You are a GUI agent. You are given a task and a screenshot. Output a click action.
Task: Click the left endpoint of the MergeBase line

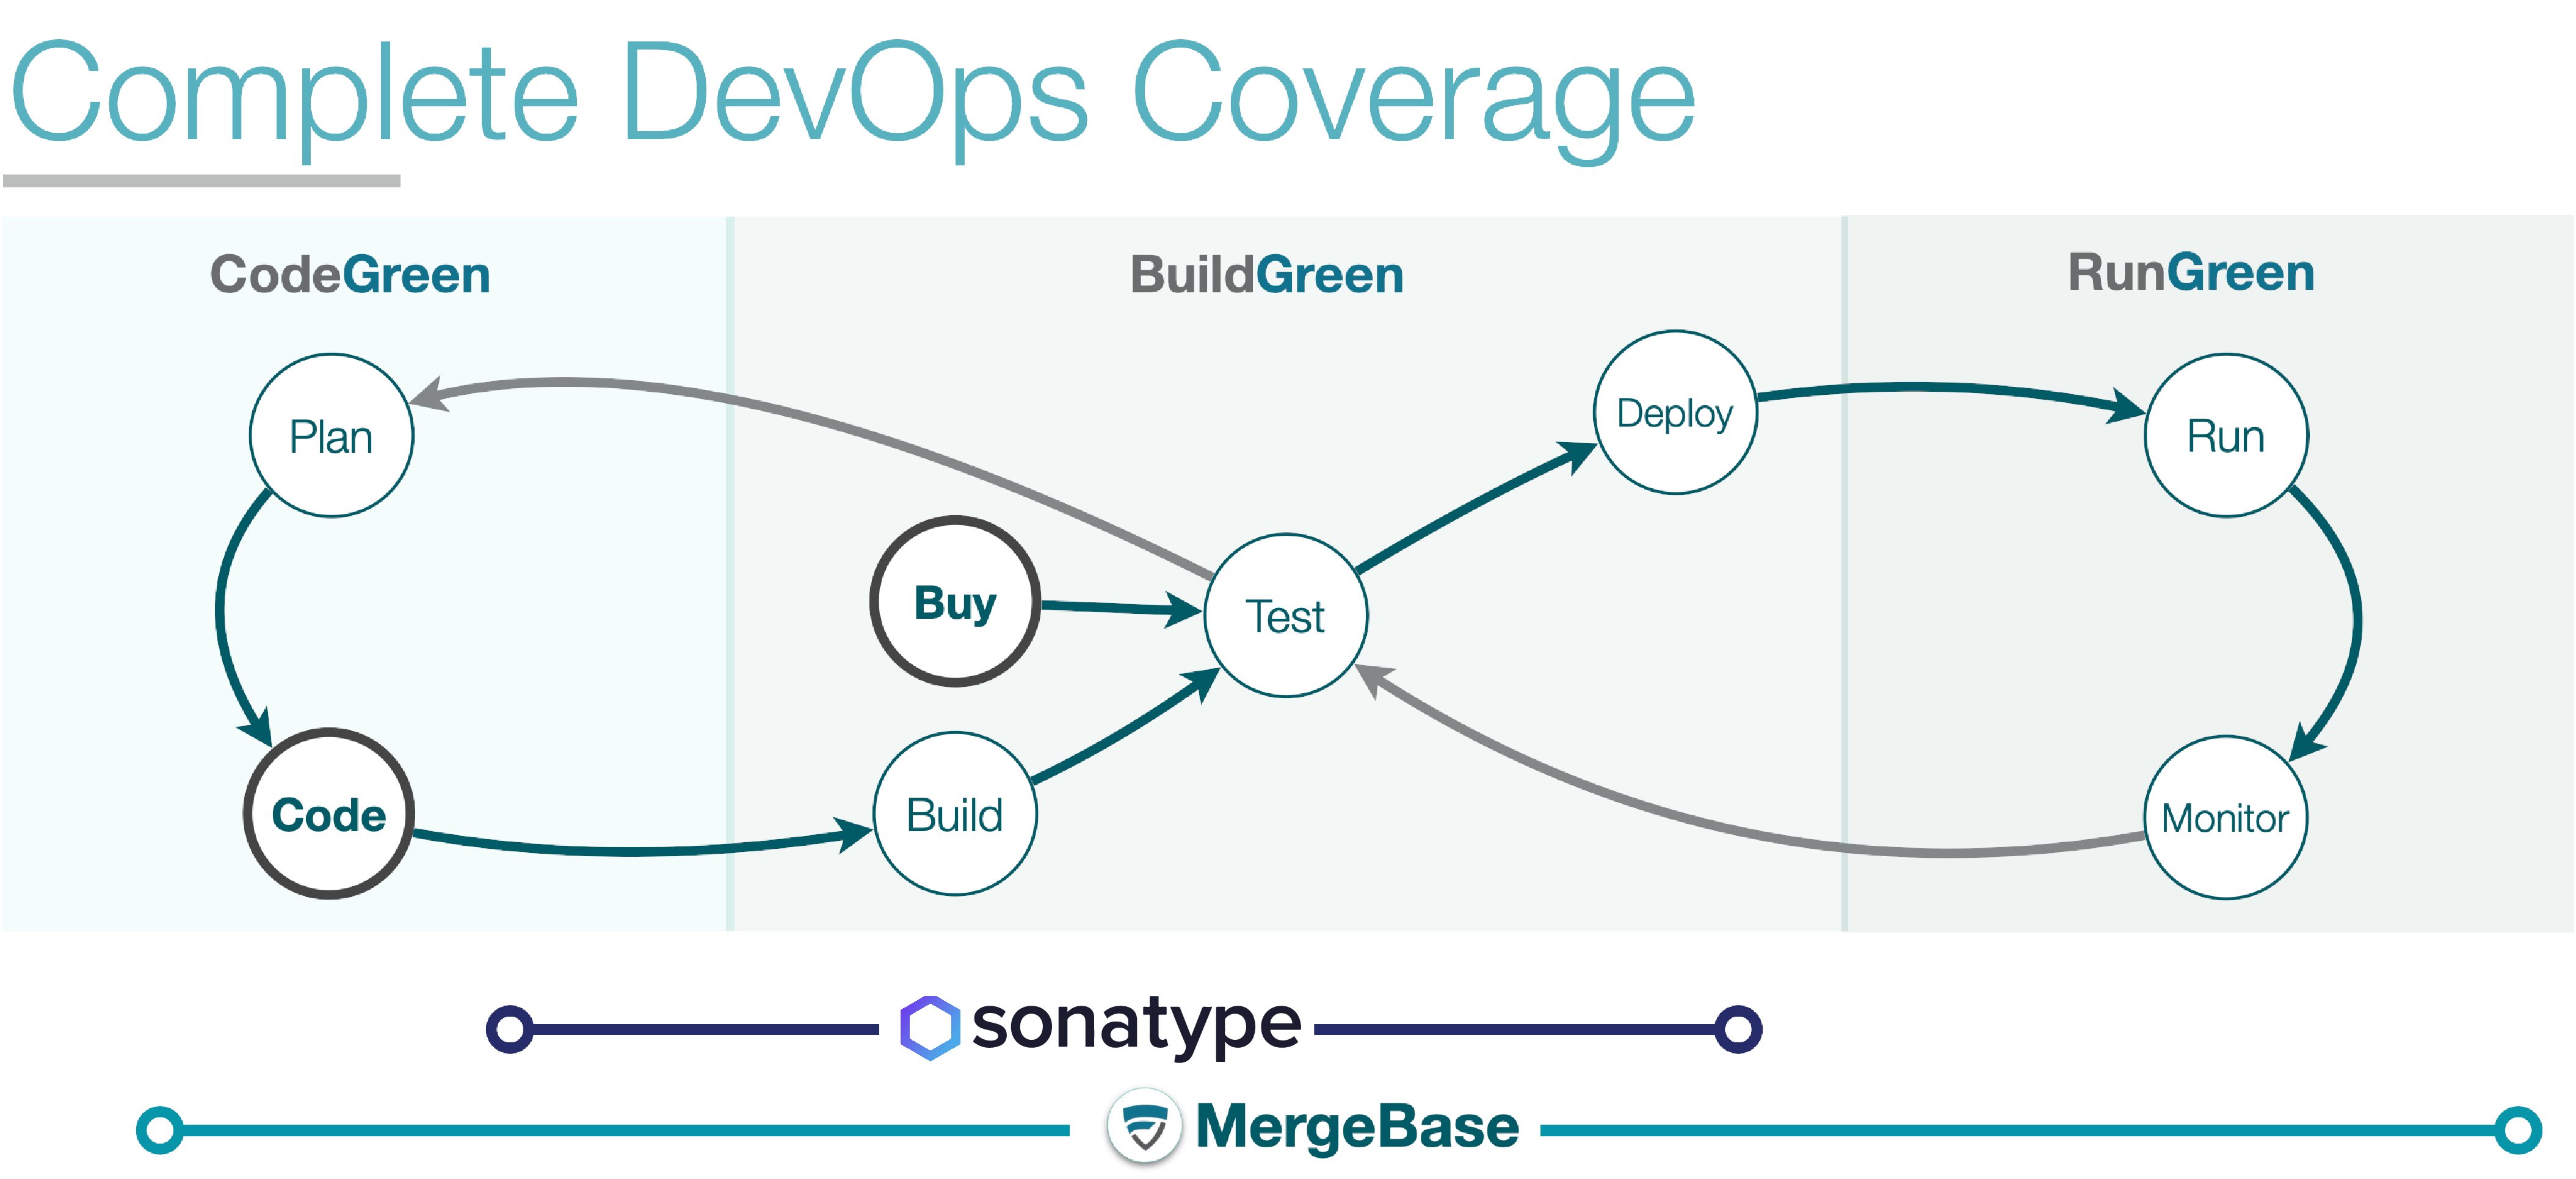click(160, 1130)
